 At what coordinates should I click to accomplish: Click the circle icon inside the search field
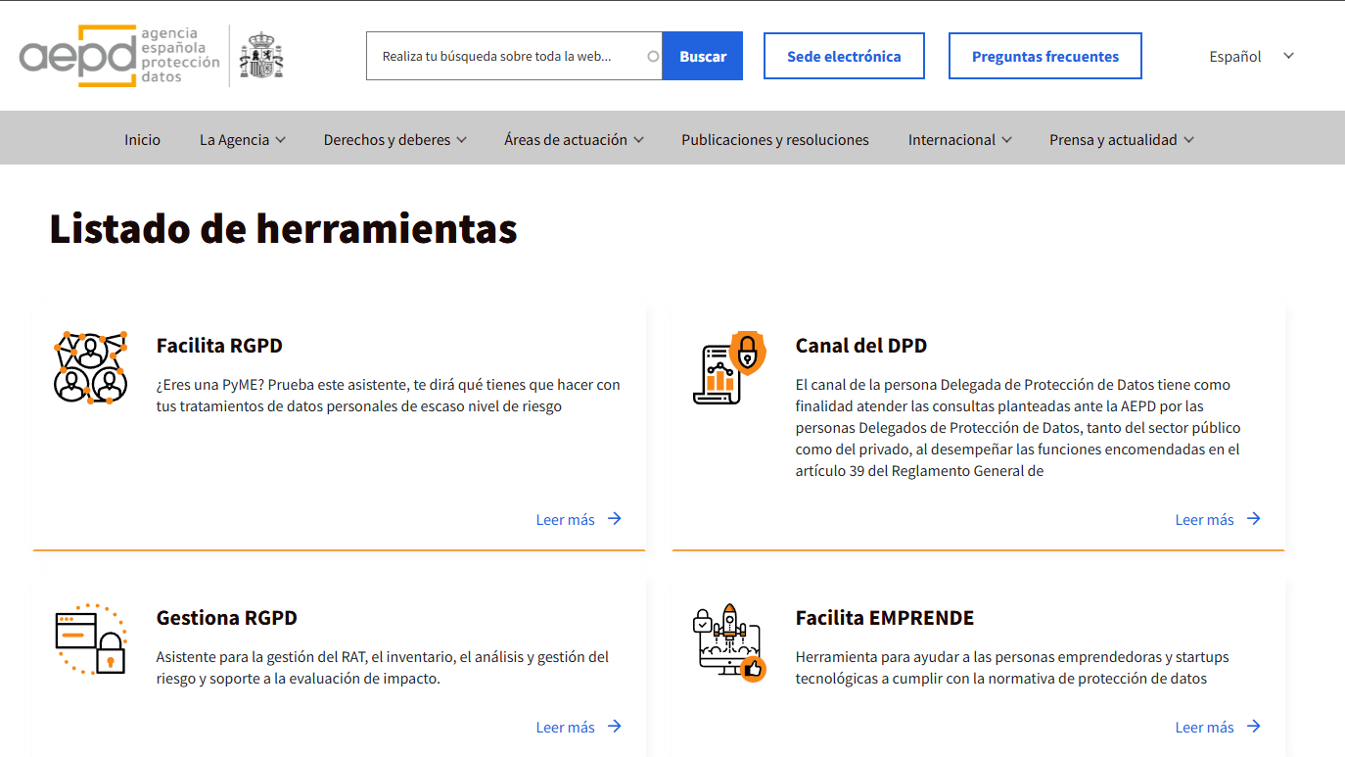click(653, 56)
